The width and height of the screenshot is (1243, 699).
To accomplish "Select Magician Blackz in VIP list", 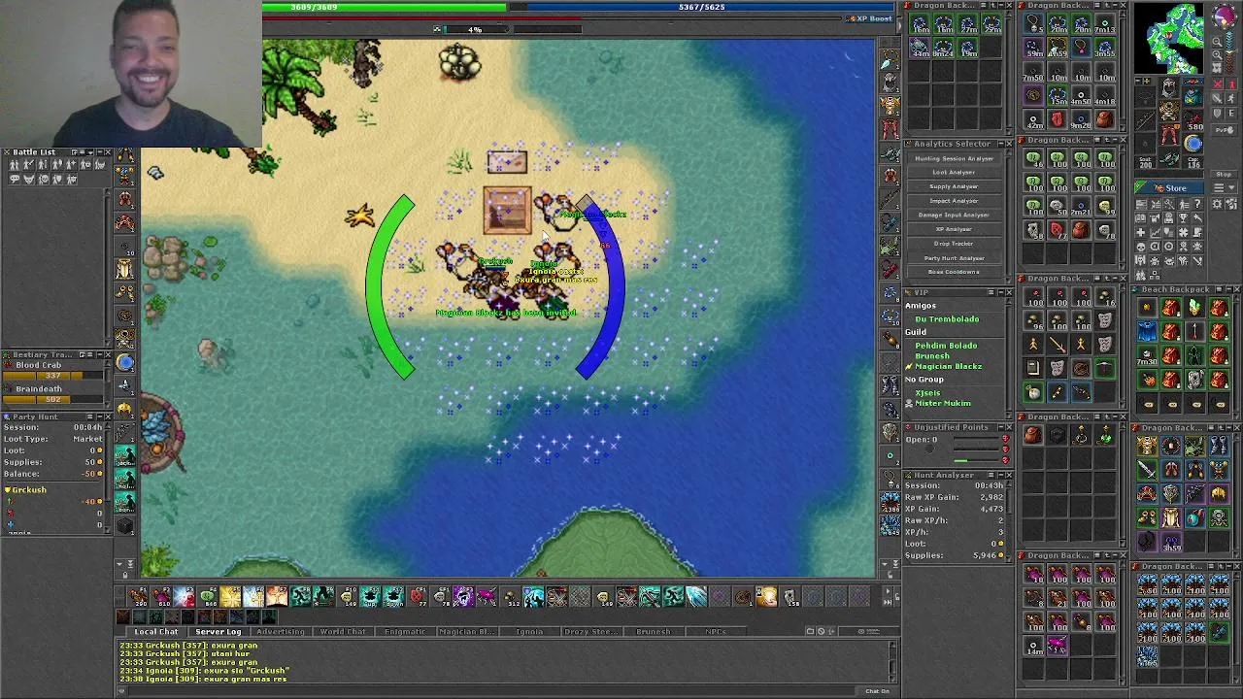I will [x=948, y=367].
